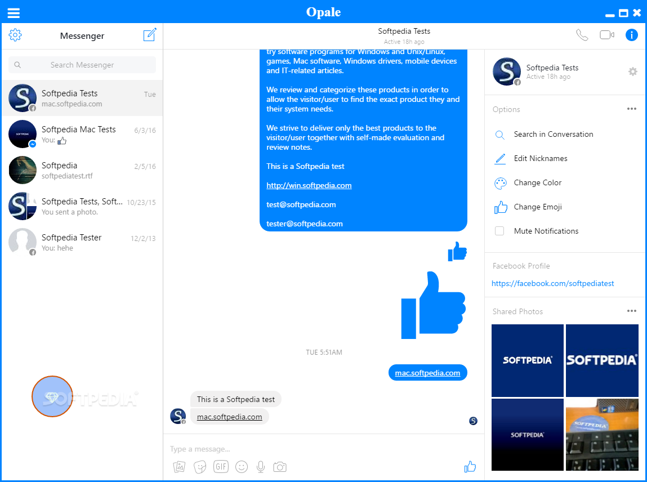Click the TUE 5:51AM timestamp

coord(324,352)
